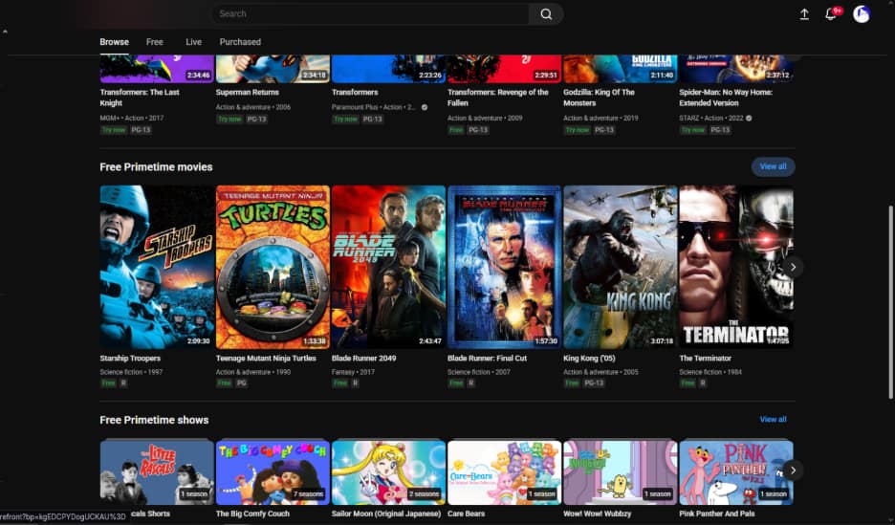The height and width of the screenshot is (525, 895).
Task: Click View all for Free Primetime shows
Action: (x=773, y=420)
